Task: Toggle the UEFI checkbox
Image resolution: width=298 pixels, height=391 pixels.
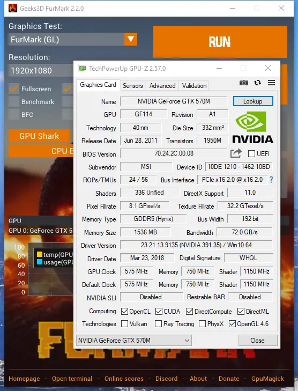Action: coord(251,153)
